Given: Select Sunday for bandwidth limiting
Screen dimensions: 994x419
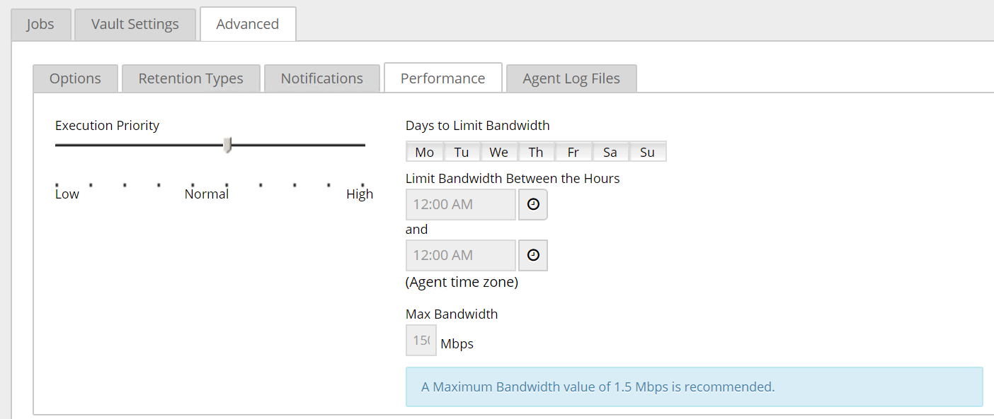Looking at the screenshot, I should coord(647,151).
